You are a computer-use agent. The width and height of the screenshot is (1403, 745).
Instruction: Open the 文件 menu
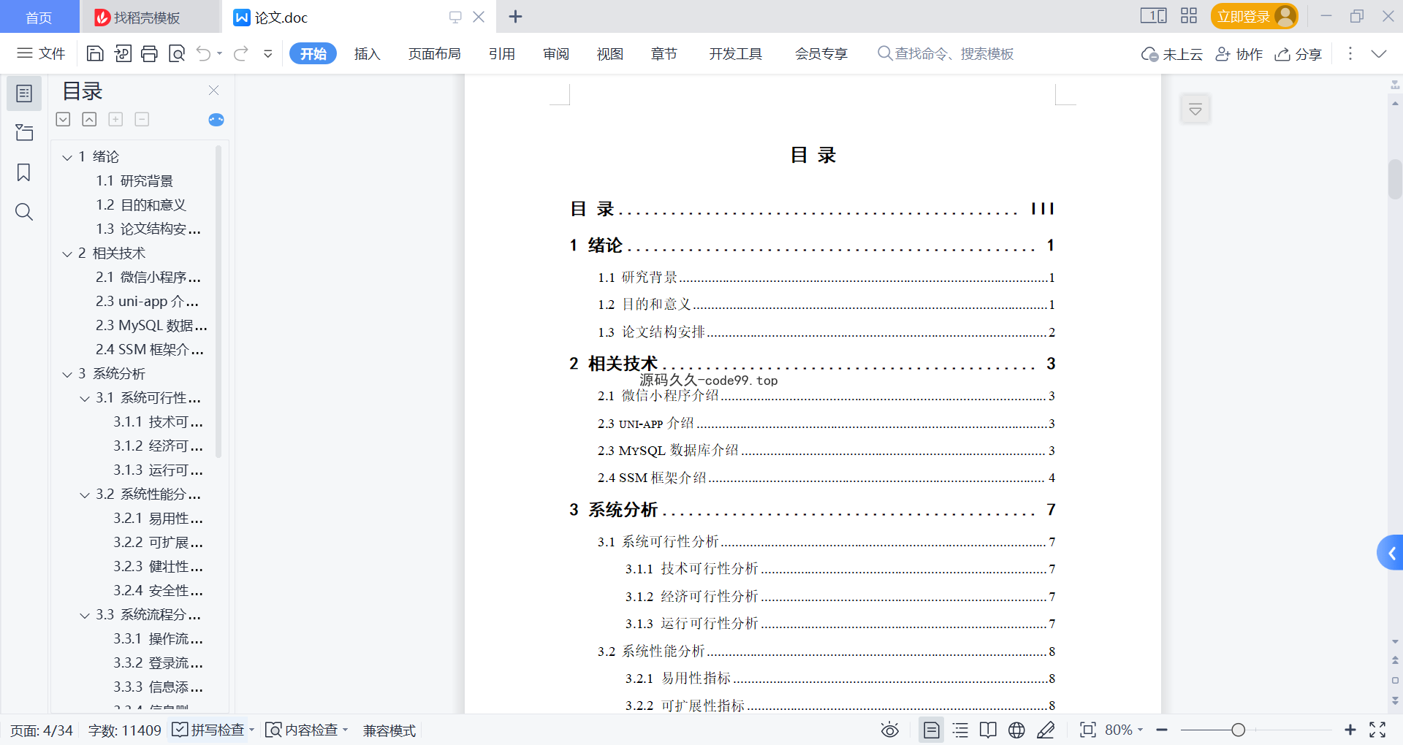(41, 53)
